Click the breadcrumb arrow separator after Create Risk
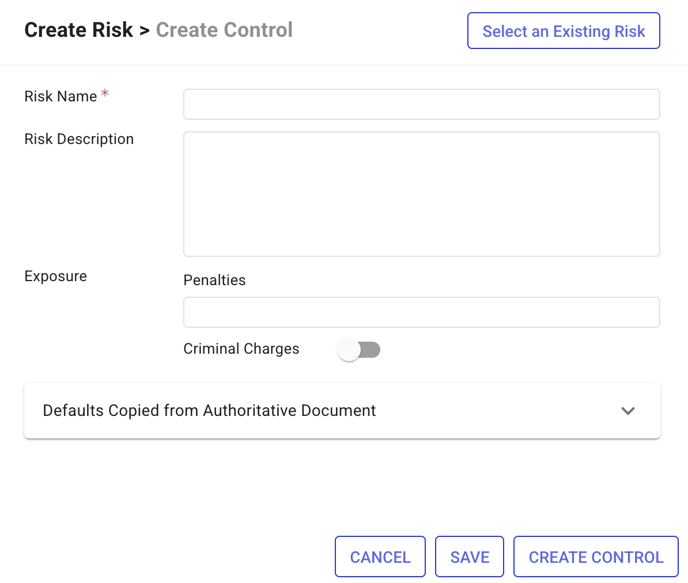This screenshot has height=583, width=688. (144, 31)
